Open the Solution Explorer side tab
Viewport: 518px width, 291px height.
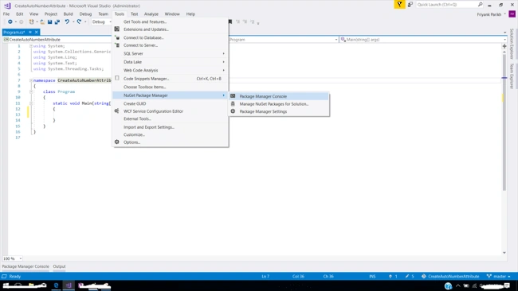tap(512, 44)
